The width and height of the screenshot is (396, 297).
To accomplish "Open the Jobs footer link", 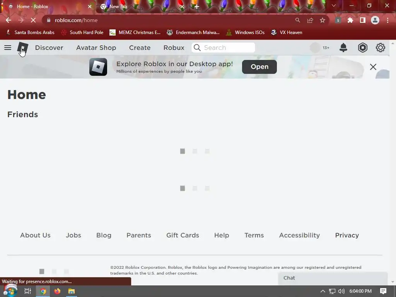I will [73, 235].
